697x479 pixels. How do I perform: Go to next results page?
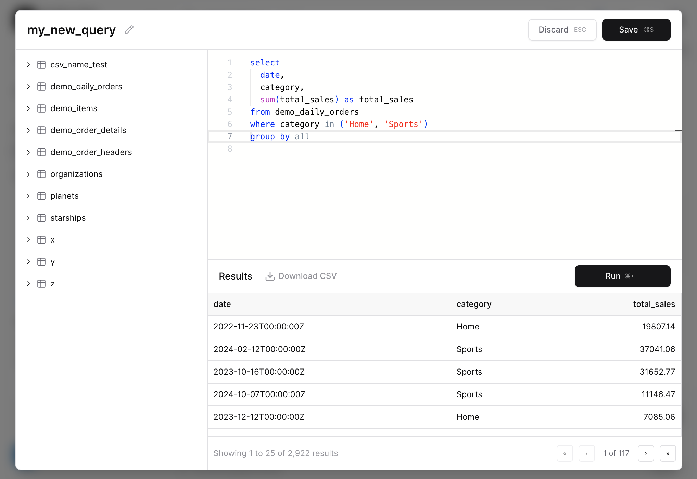tap(646, 453)
